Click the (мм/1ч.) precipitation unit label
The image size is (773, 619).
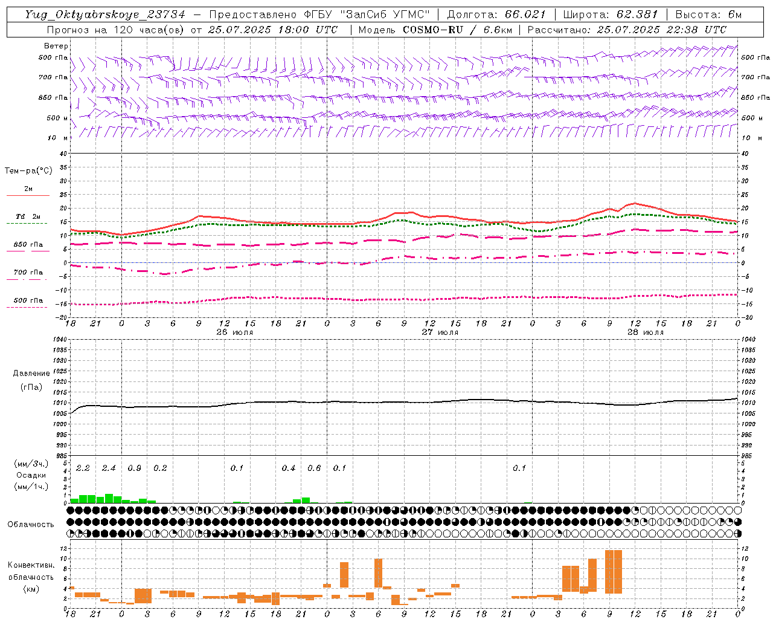pos(31,487)
